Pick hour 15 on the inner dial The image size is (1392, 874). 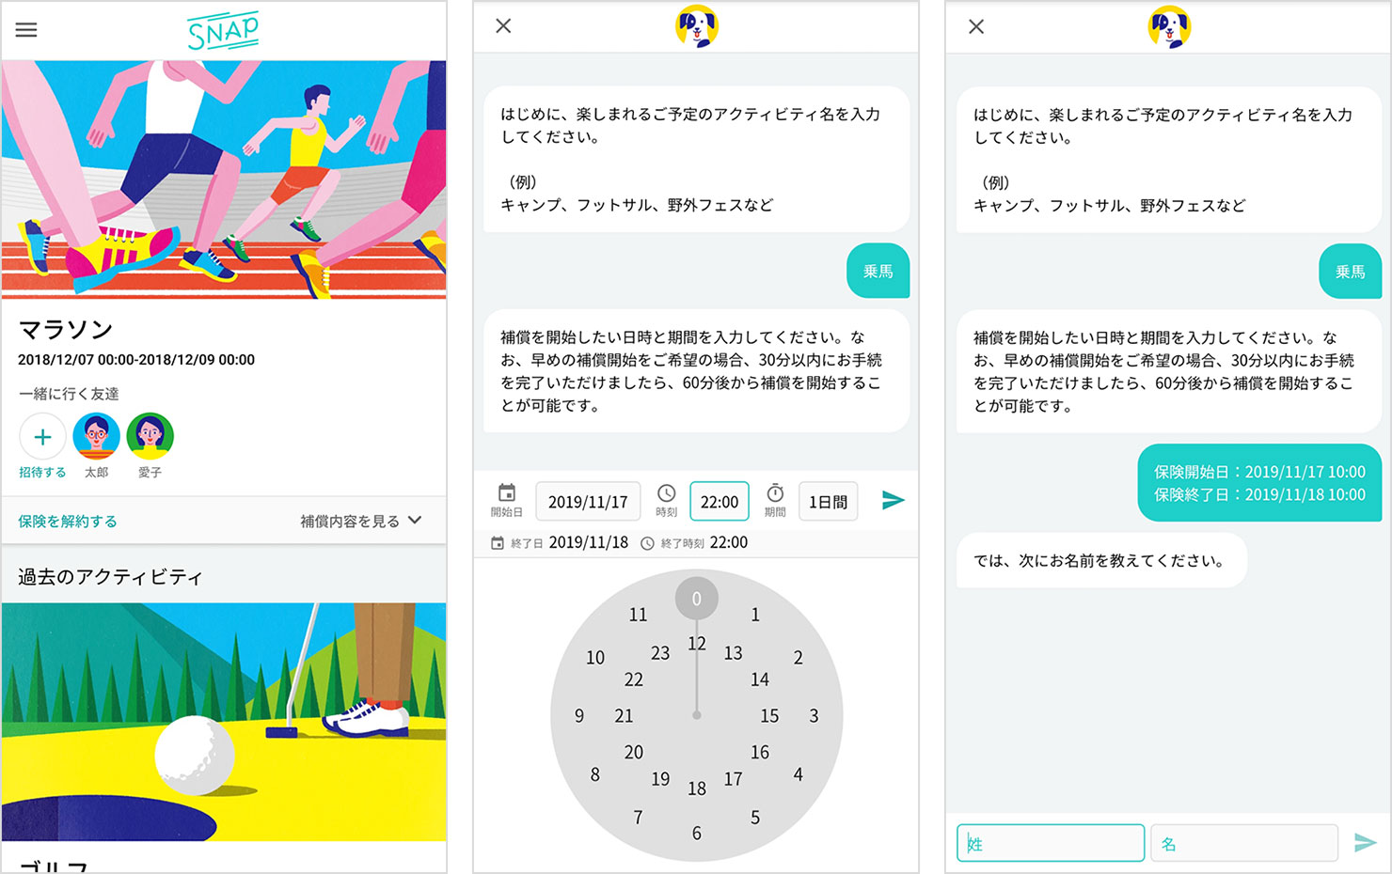pos(769,716)
